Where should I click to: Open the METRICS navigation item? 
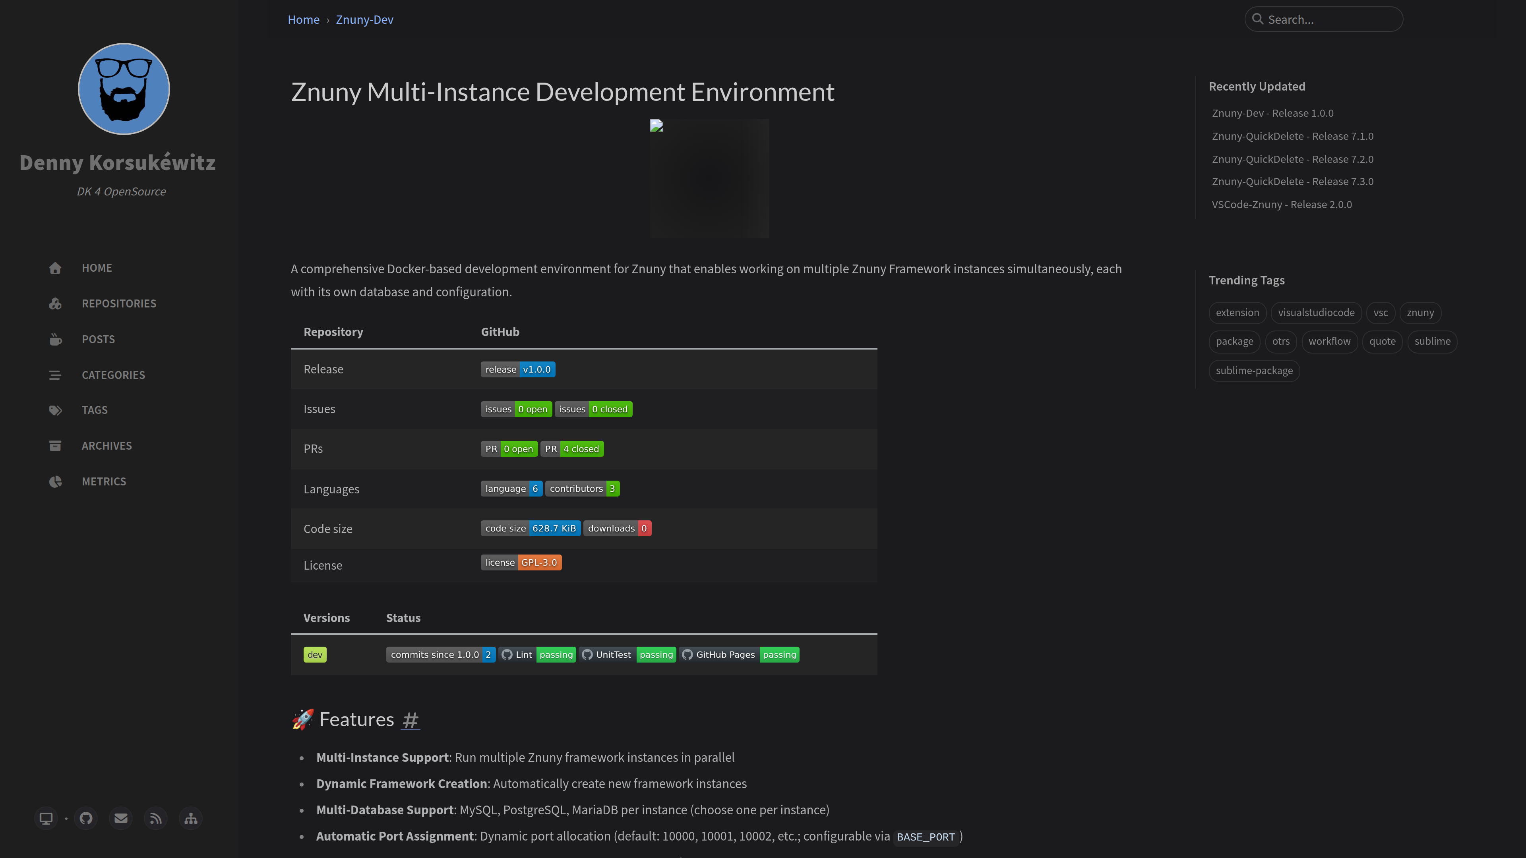[x=104, y=481]
